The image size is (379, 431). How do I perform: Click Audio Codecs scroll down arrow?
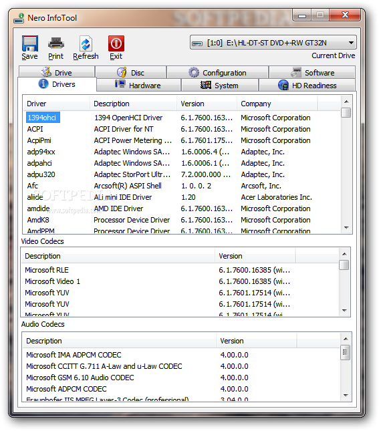(346, 396)
